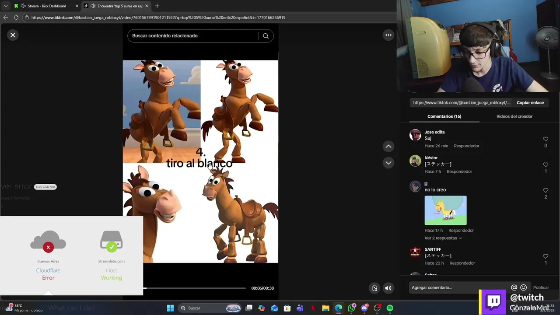Viewport: 560px width, 315px height.
Task: Close the Kick Dashboard browser tab
Action: pos(77,6)
